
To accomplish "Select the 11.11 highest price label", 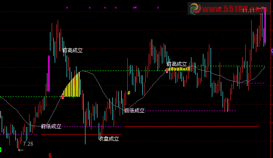I will pos(248,10).
